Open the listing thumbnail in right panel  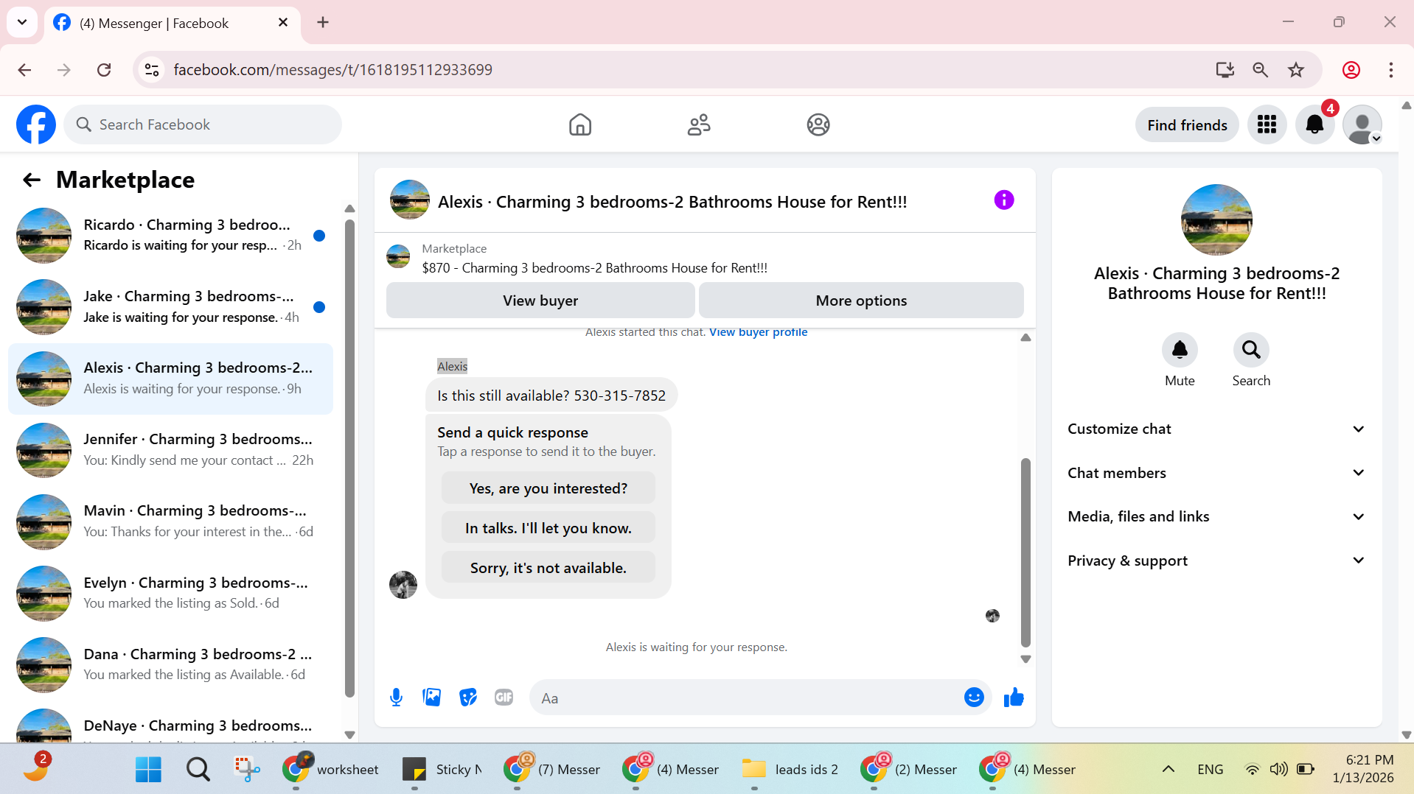tap(1216, 219)
